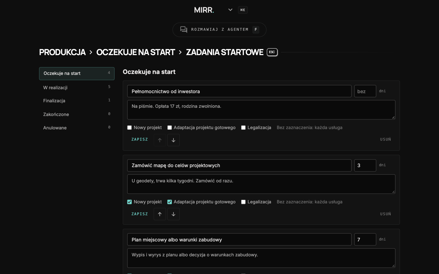Click the ESC key badge
The height and width of the screenshot is (274, 439).
272,52
